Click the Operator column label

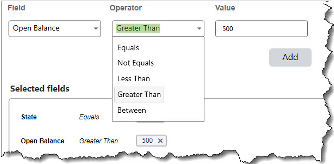[125, 8]
